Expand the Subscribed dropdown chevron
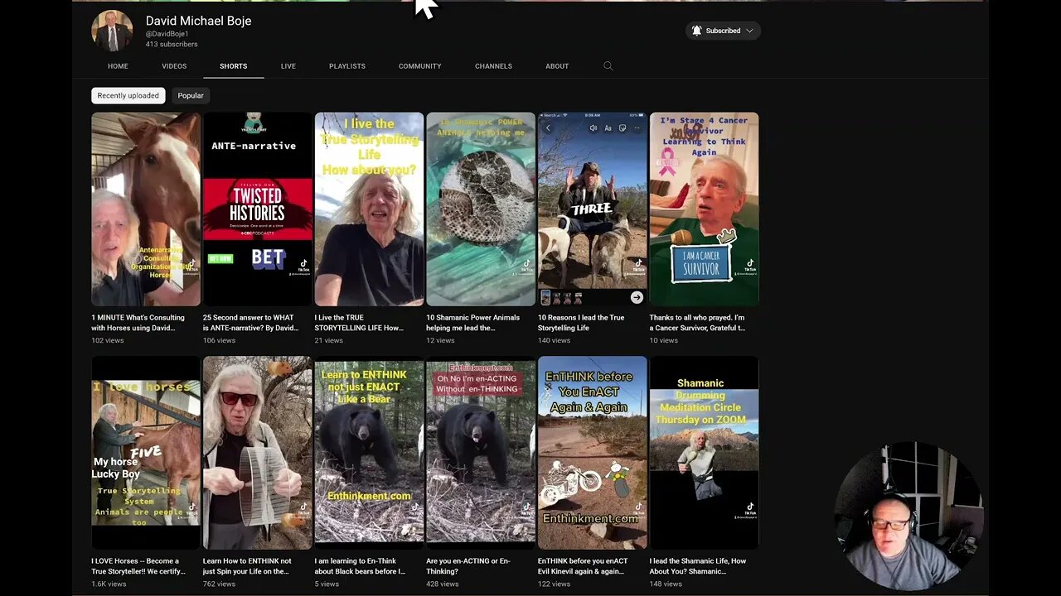Image resolution: width=1061 pixels, height=596 pixels. click(x=749, y=31)
